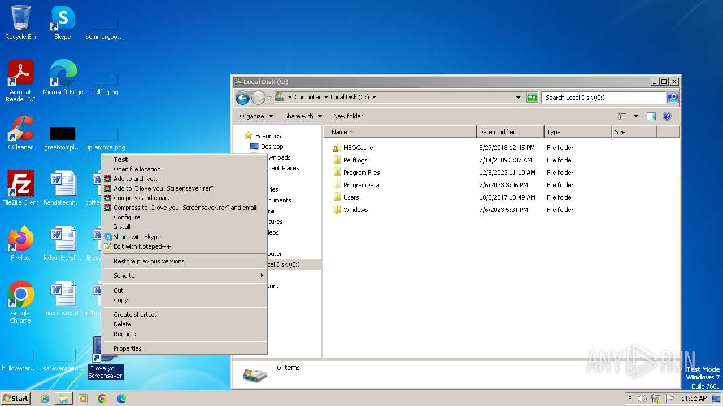Change view using the view icon
This screenshot has width=723, height=406.
pyautogui.click(x=622, y=116)
